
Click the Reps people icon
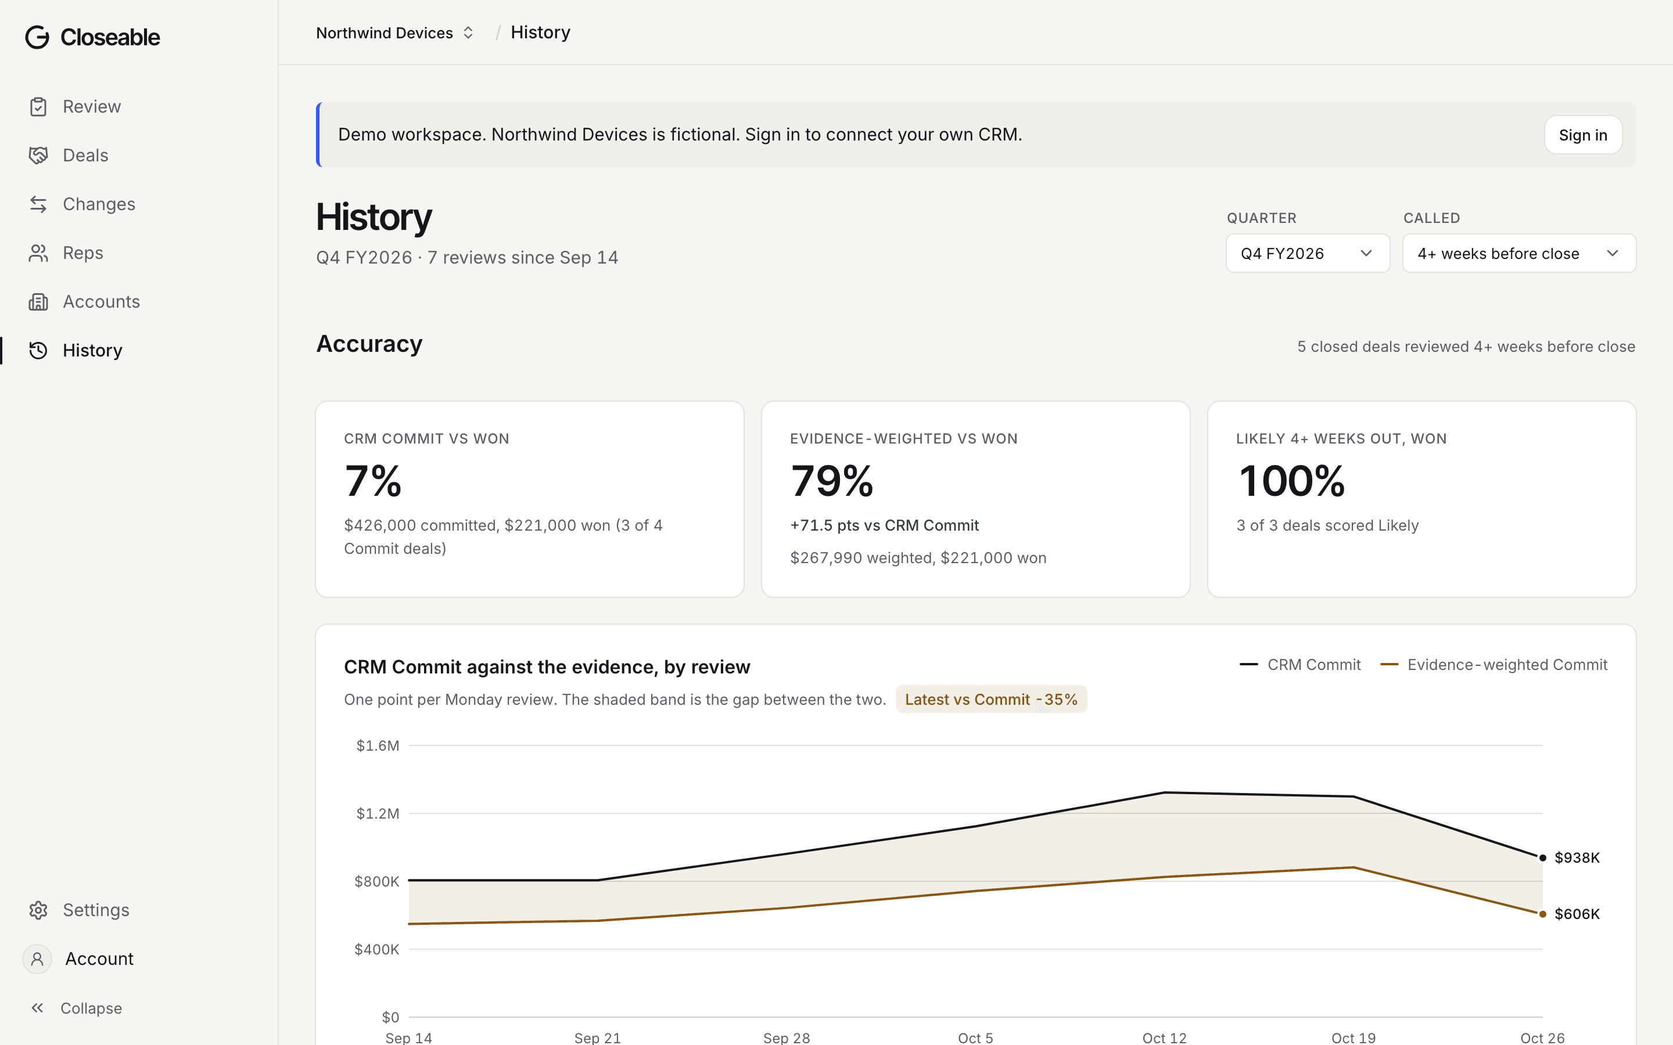38,253
